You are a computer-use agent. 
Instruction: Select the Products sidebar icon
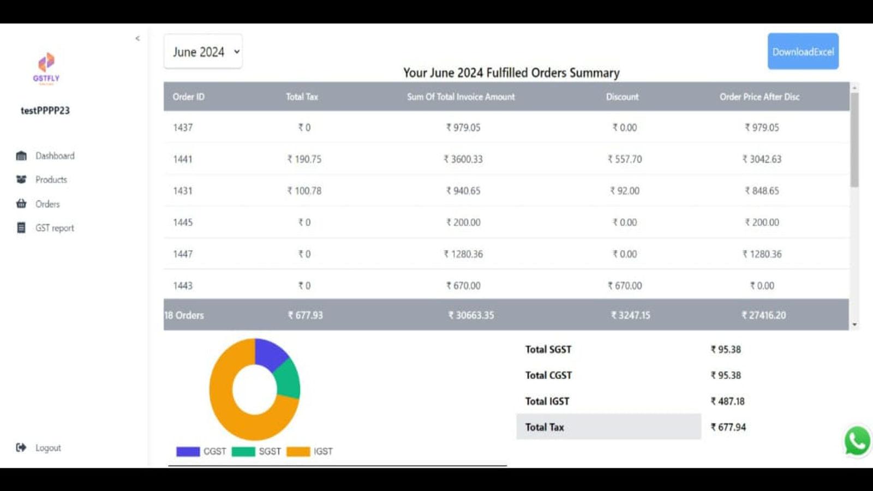(x=21, y=179)
